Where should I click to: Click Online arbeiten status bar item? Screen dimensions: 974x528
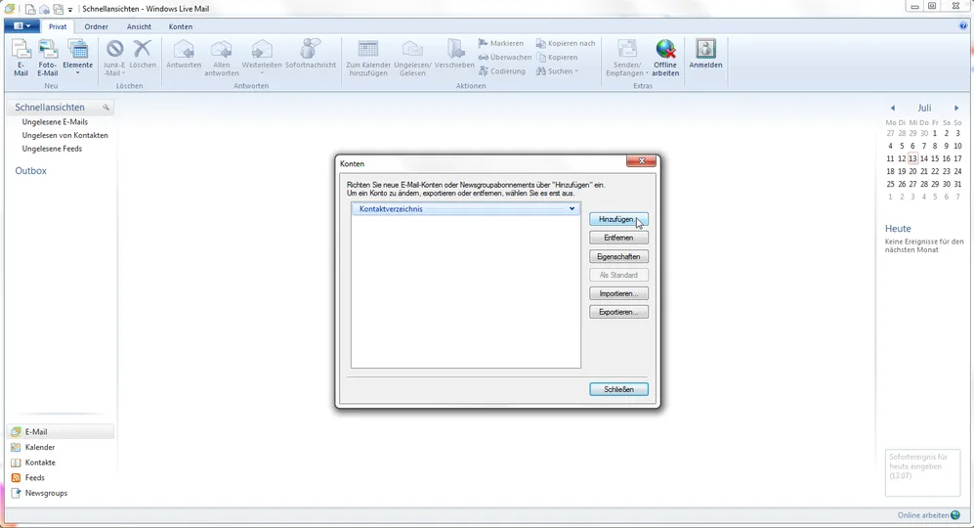pyautogui.click(x=929, y=515)
